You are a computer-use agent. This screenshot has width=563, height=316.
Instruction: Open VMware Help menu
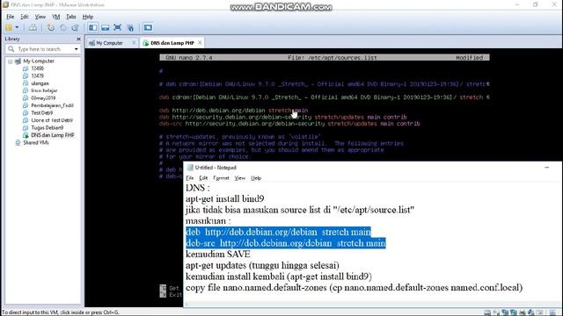pos(88,17)
